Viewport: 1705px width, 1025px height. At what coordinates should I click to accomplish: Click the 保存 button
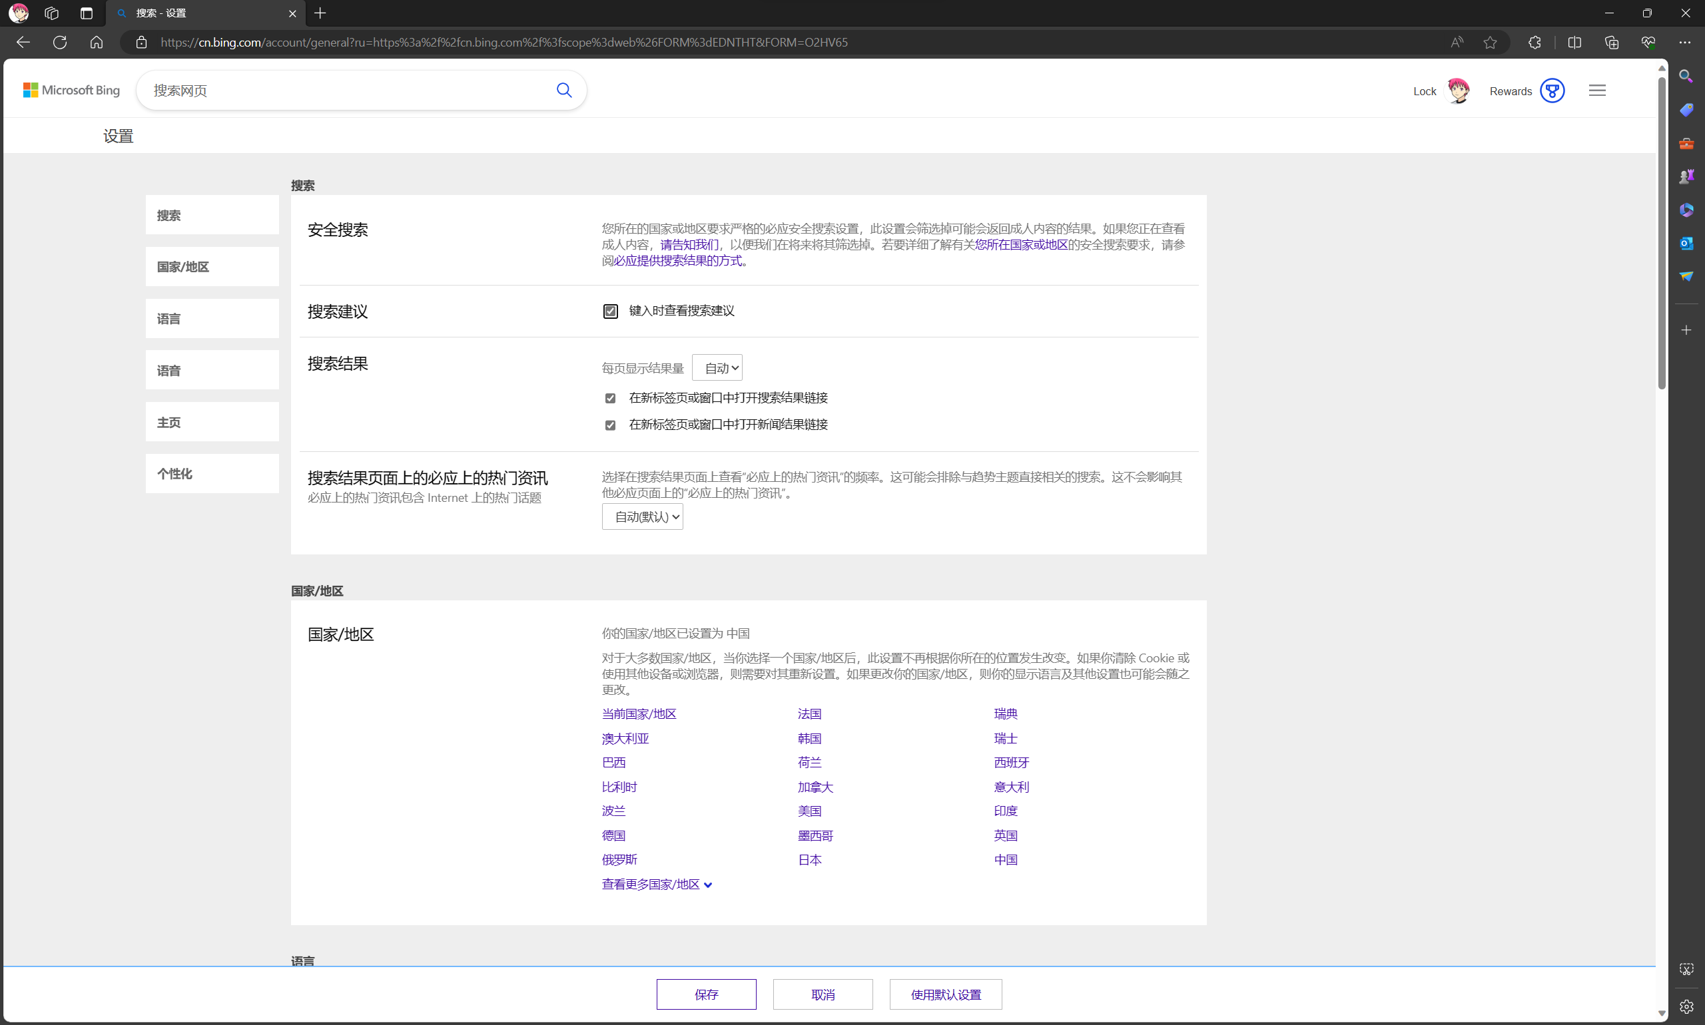tap(705, 994)
